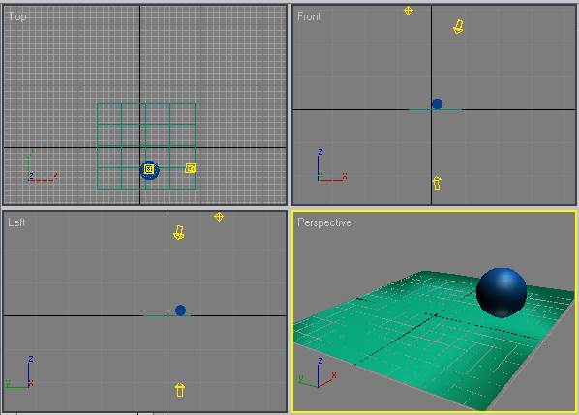Open the Left viewport label menu
This screenshot has height=415, width=579.
tap(16, 222)
